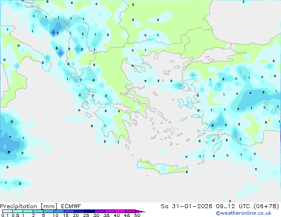281x217 pixels.
Task: Click the legend value "30"
Action: [x=96, y=215]
